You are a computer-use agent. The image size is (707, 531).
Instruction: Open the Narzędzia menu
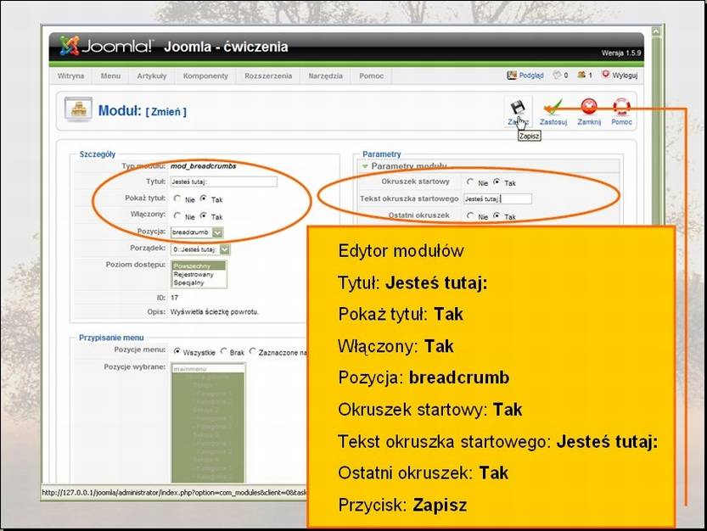click(x=326, y=75)
